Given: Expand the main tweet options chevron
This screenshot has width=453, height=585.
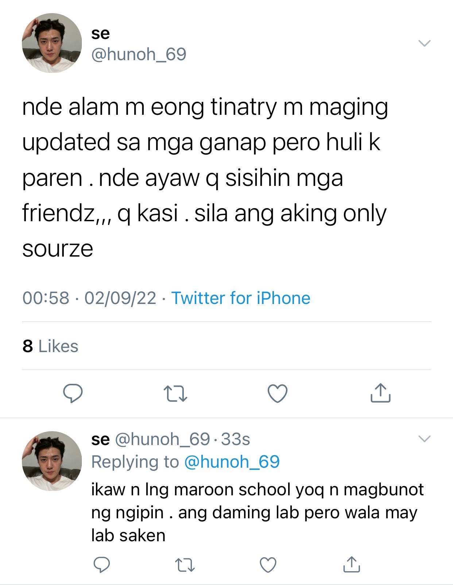Looking at the screenshot, I should coord(425,43).
